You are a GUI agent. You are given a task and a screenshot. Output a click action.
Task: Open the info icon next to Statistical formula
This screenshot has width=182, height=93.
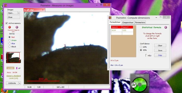[x=166, y=27]
